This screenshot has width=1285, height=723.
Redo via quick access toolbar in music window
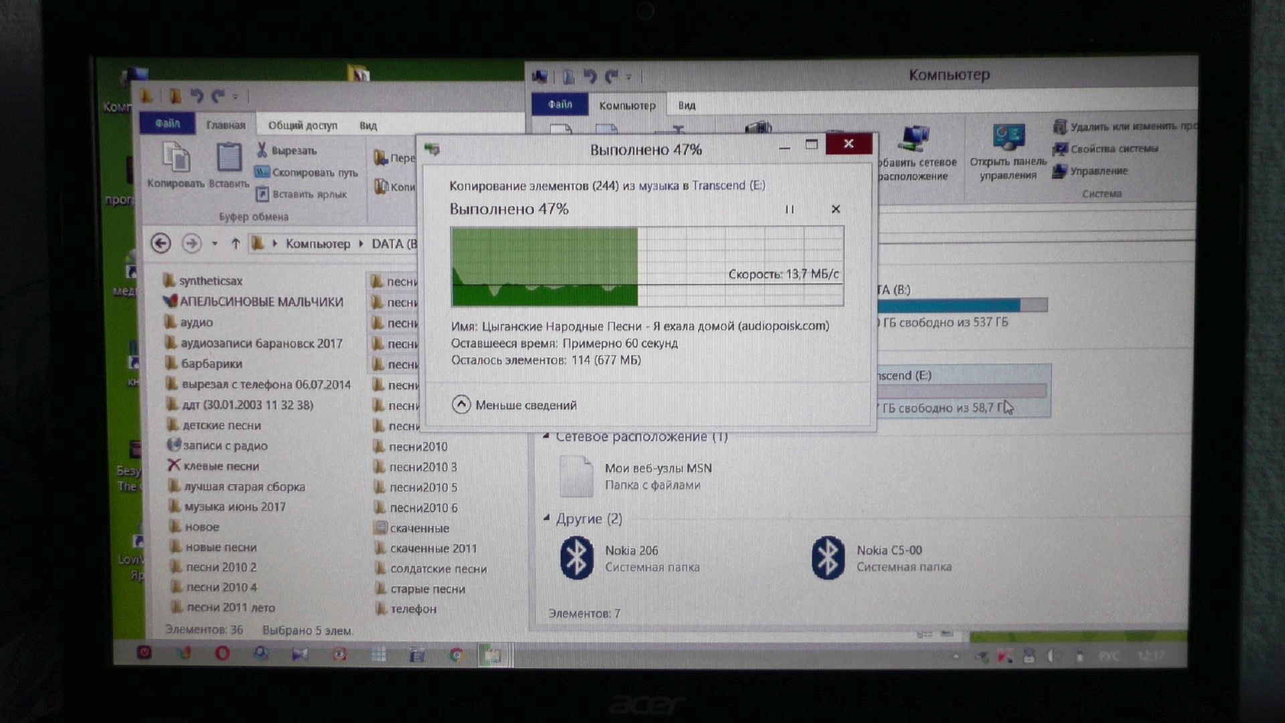pyautogui.click(x=218, y=96)
